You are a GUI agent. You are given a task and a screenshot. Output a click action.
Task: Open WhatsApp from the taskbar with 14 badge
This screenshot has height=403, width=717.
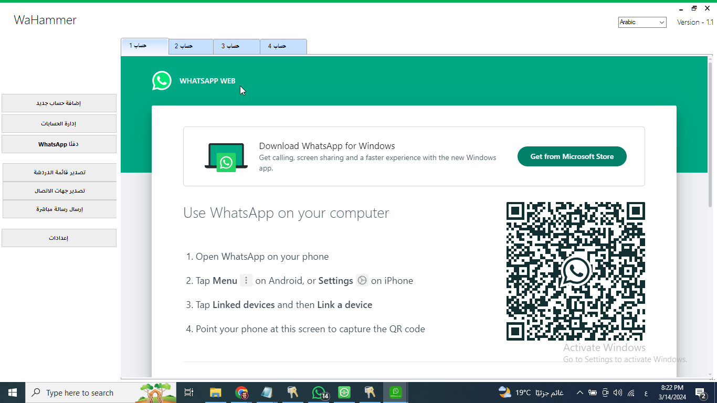tap(319, 393)
